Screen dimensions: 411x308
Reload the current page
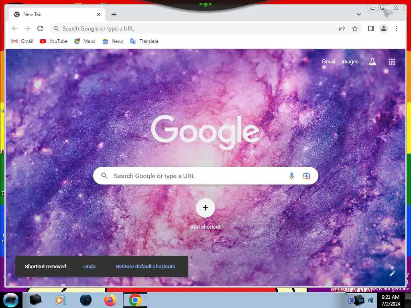[x=40, y=28]
